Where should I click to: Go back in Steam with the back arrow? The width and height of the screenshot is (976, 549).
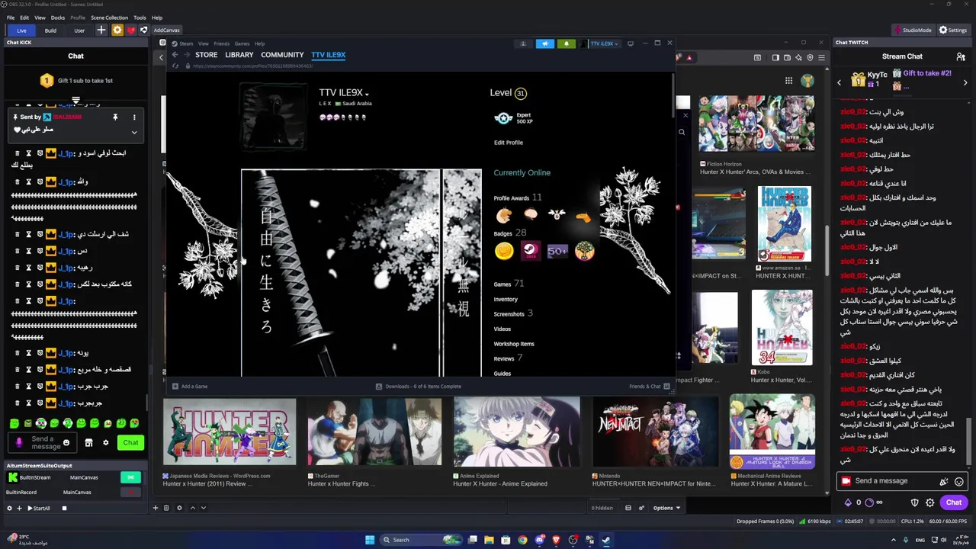175,55
